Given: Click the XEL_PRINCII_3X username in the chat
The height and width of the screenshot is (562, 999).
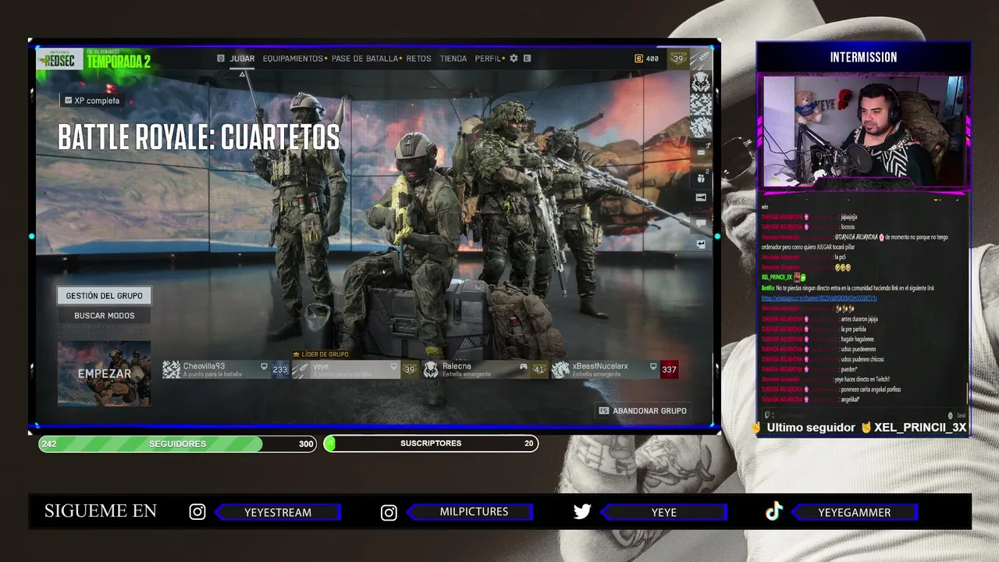Looking at the screenshot, I should pos(777,277).
